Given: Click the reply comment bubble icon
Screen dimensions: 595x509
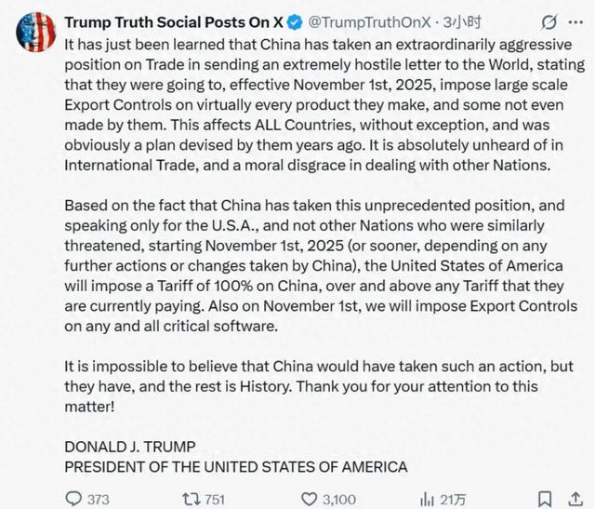Looking at the screenshot, I should (x=73, y=499).
